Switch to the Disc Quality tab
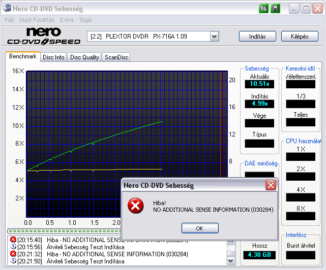The image size is (326, 270). coord(84,57)
